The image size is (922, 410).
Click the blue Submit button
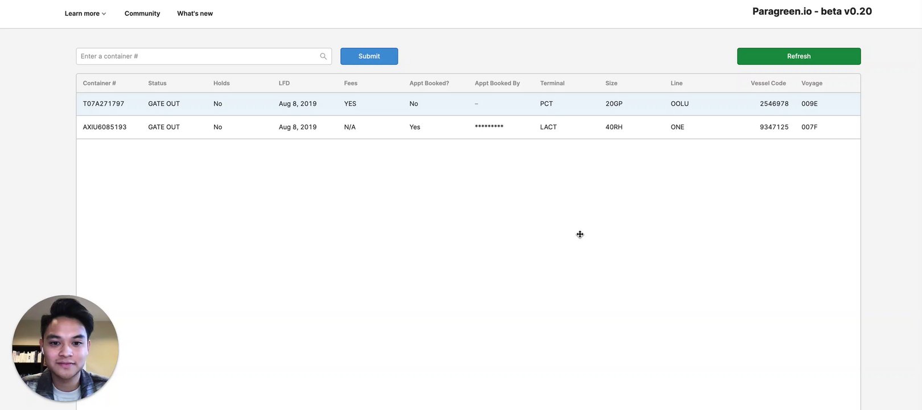(369, 56)
